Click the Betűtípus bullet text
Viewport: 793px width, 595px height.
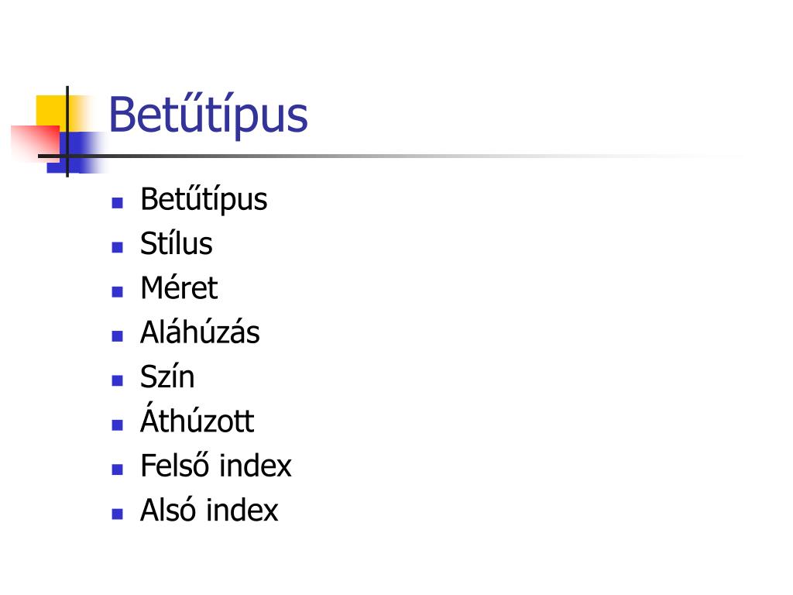(x=204, y=200)
